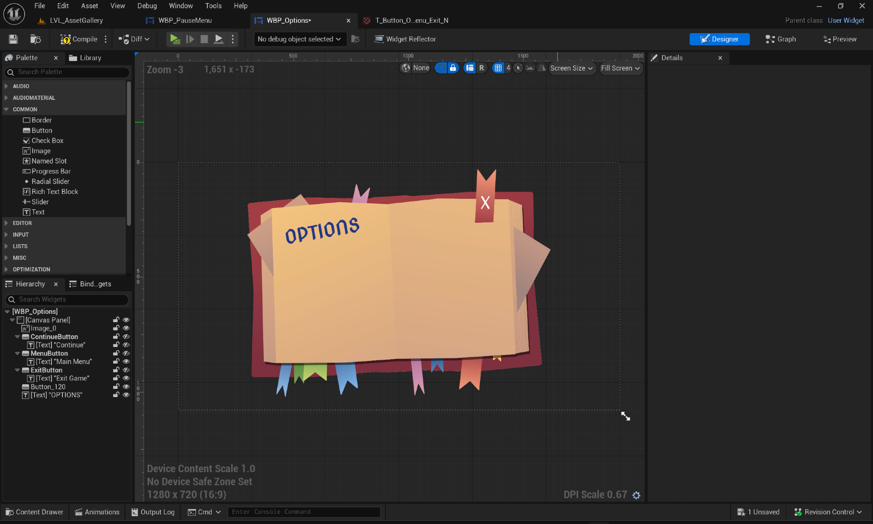Toggle grid snapping in the designer toolbar
The image size is (873, 524).
tap(498, 68)
